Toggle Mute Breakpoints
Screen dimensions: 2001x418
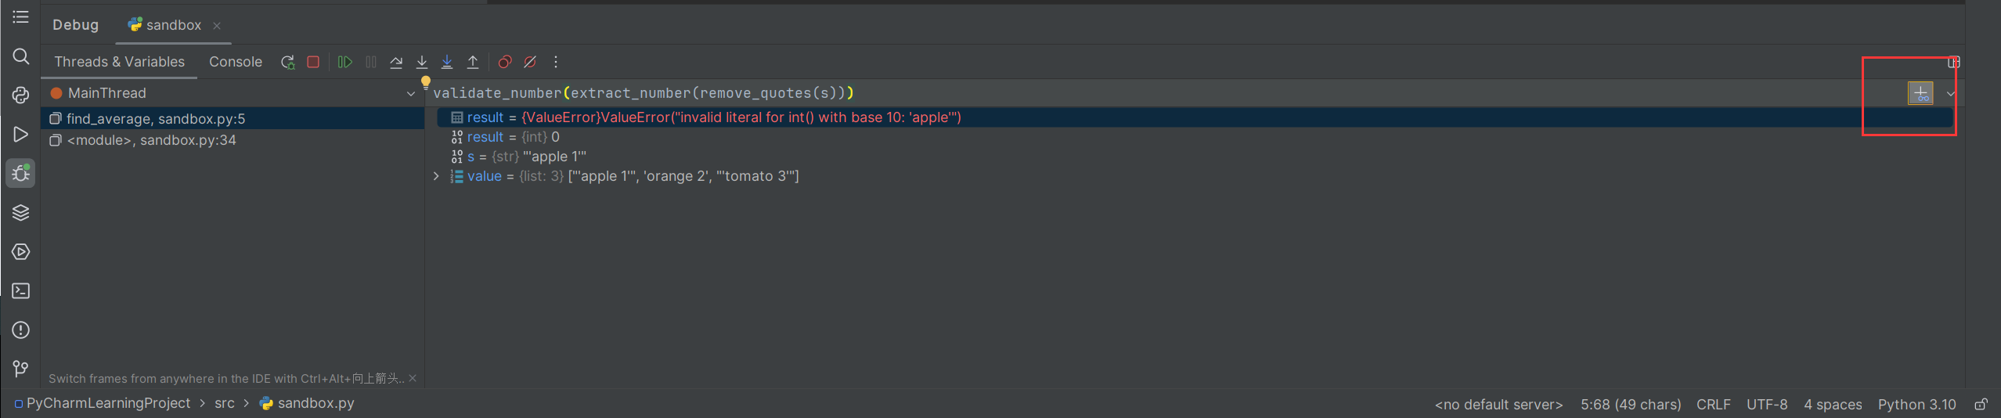[530, 62]
